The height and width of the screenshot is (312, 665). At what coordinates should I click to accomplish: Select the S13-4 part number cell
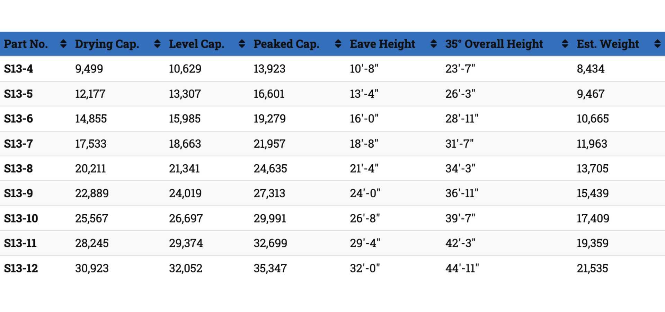tap(18, 69)
